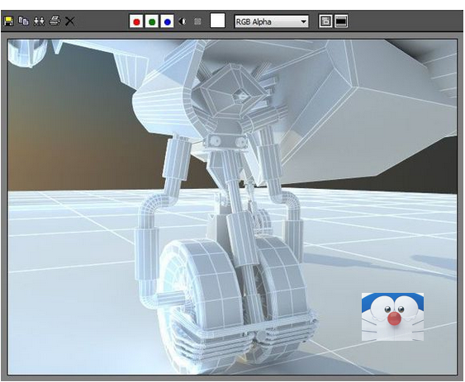The image size is (465, 382).
Task: Open the white color swatch
Action: (x=217, y=21)
